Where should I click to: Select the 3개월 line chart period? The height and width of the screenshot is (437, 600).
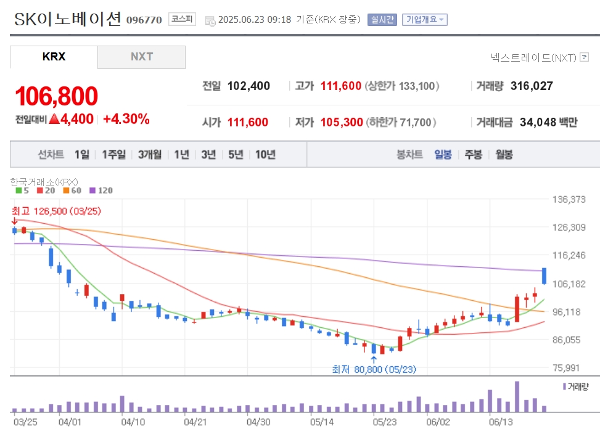(x=150, y=155)
